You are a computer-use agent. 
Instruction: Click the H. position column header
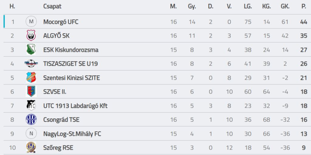(12, 6)
